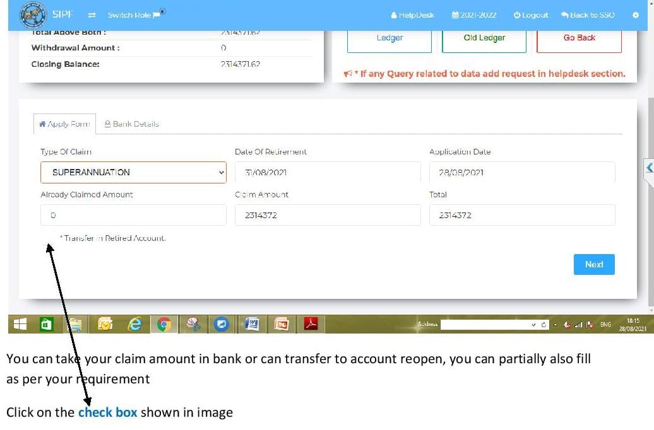Logout from the SIPF portal
The width and height of the screenshot is (654, 430).
click(x=530, y=15)
